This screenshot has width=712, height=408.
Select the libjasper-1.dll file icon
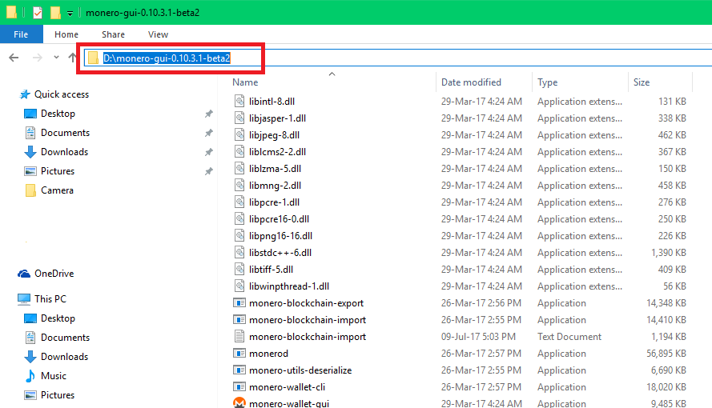tap(239, 118)
